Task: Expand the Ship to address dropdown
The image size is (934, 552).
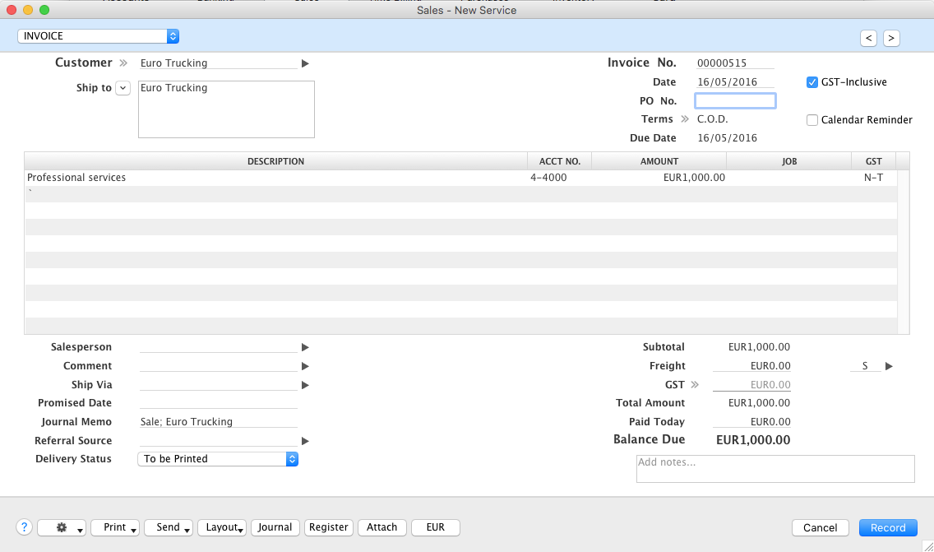Action: (x=123, y=88)
